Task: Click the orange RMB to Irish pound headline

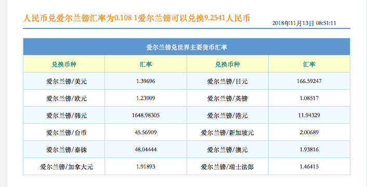Action: [136, 19]
